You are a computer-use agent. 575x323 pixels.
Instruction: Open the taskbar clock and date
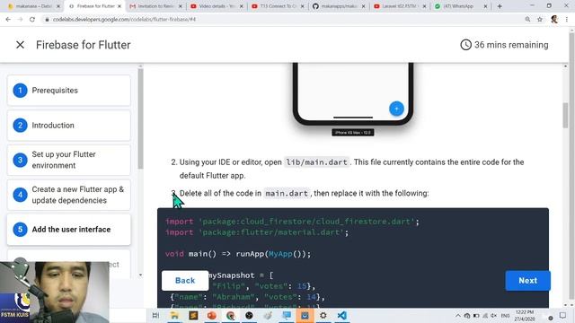[525, 316]
